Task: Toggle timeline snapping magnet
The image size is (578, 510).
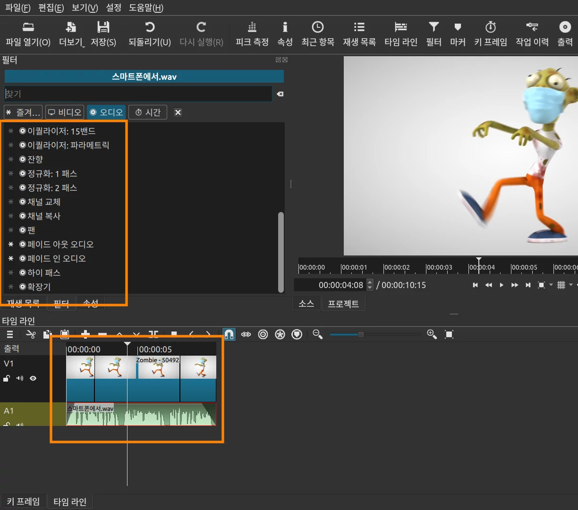Action: [229, 334]
